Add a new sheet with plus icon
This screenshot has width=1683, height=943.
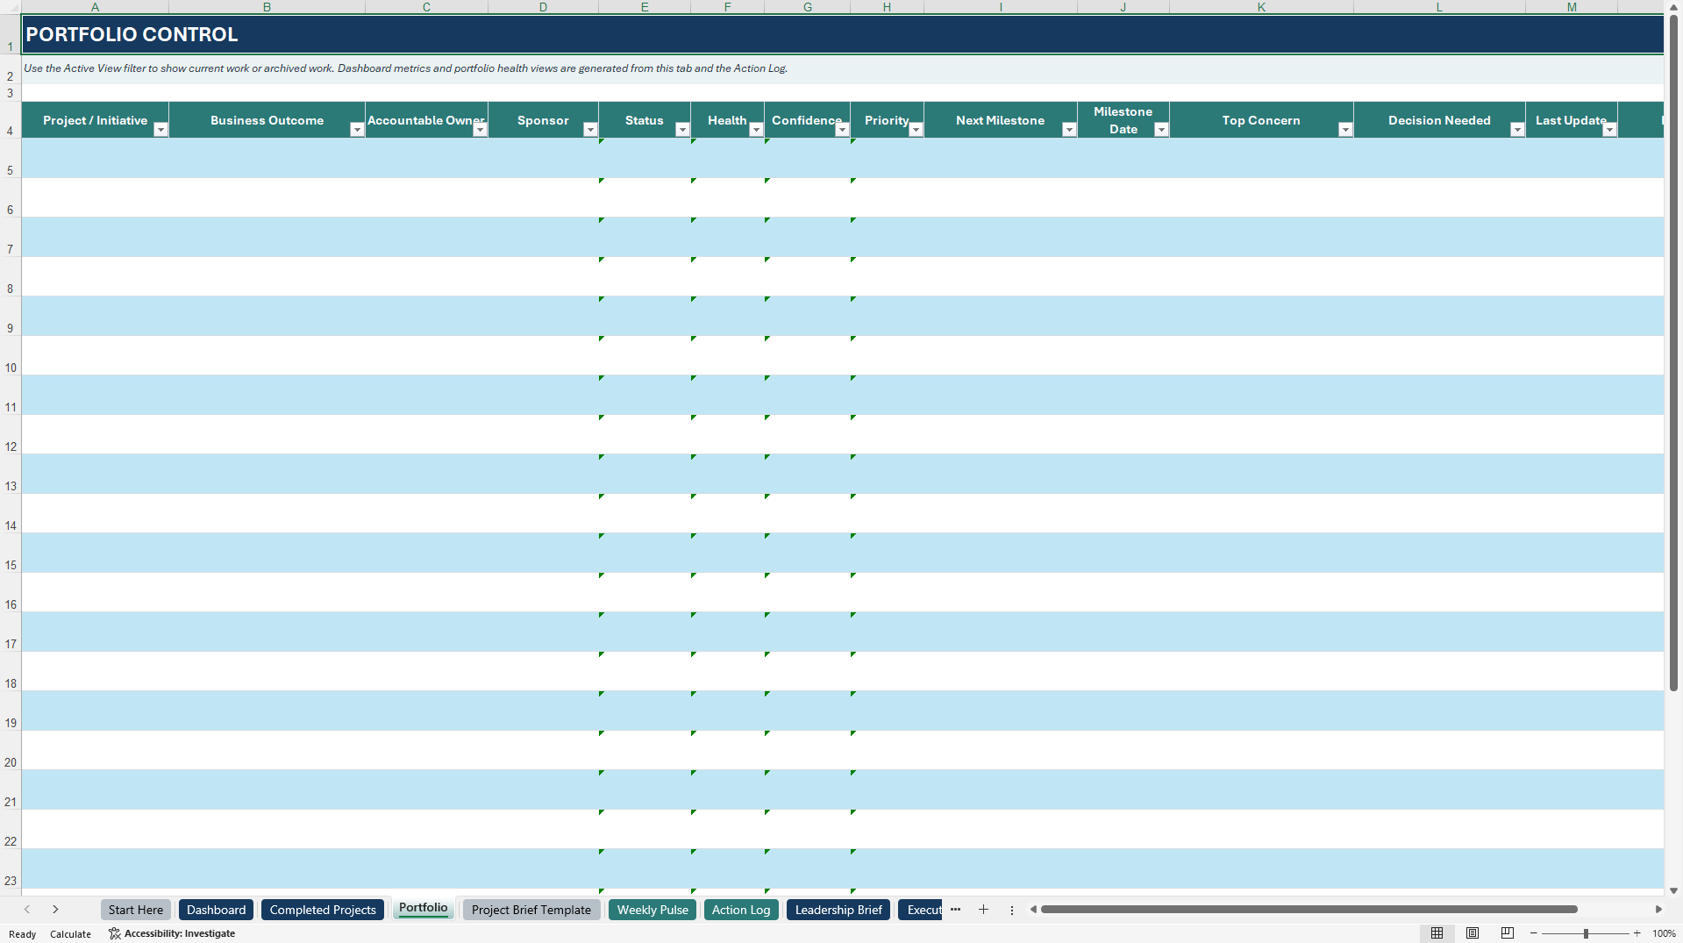[x=983, y=910]
